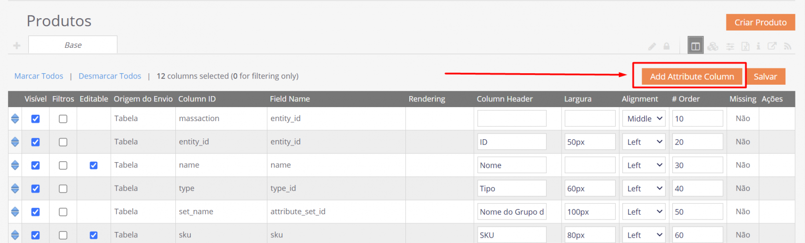Click the sort handle arrows on massaction row
The height and width of the screenshot is (243, 805).
click(x=15, y=119)
